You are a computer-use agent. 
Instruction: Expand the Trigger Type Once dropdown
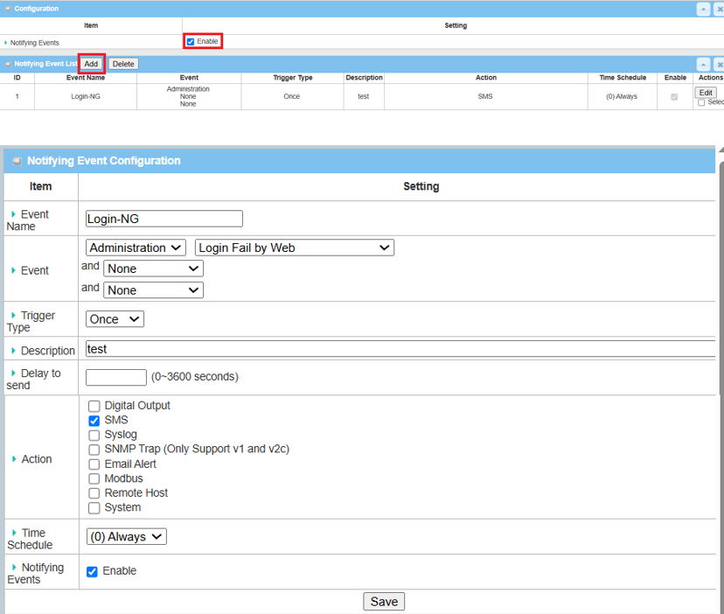115,319
